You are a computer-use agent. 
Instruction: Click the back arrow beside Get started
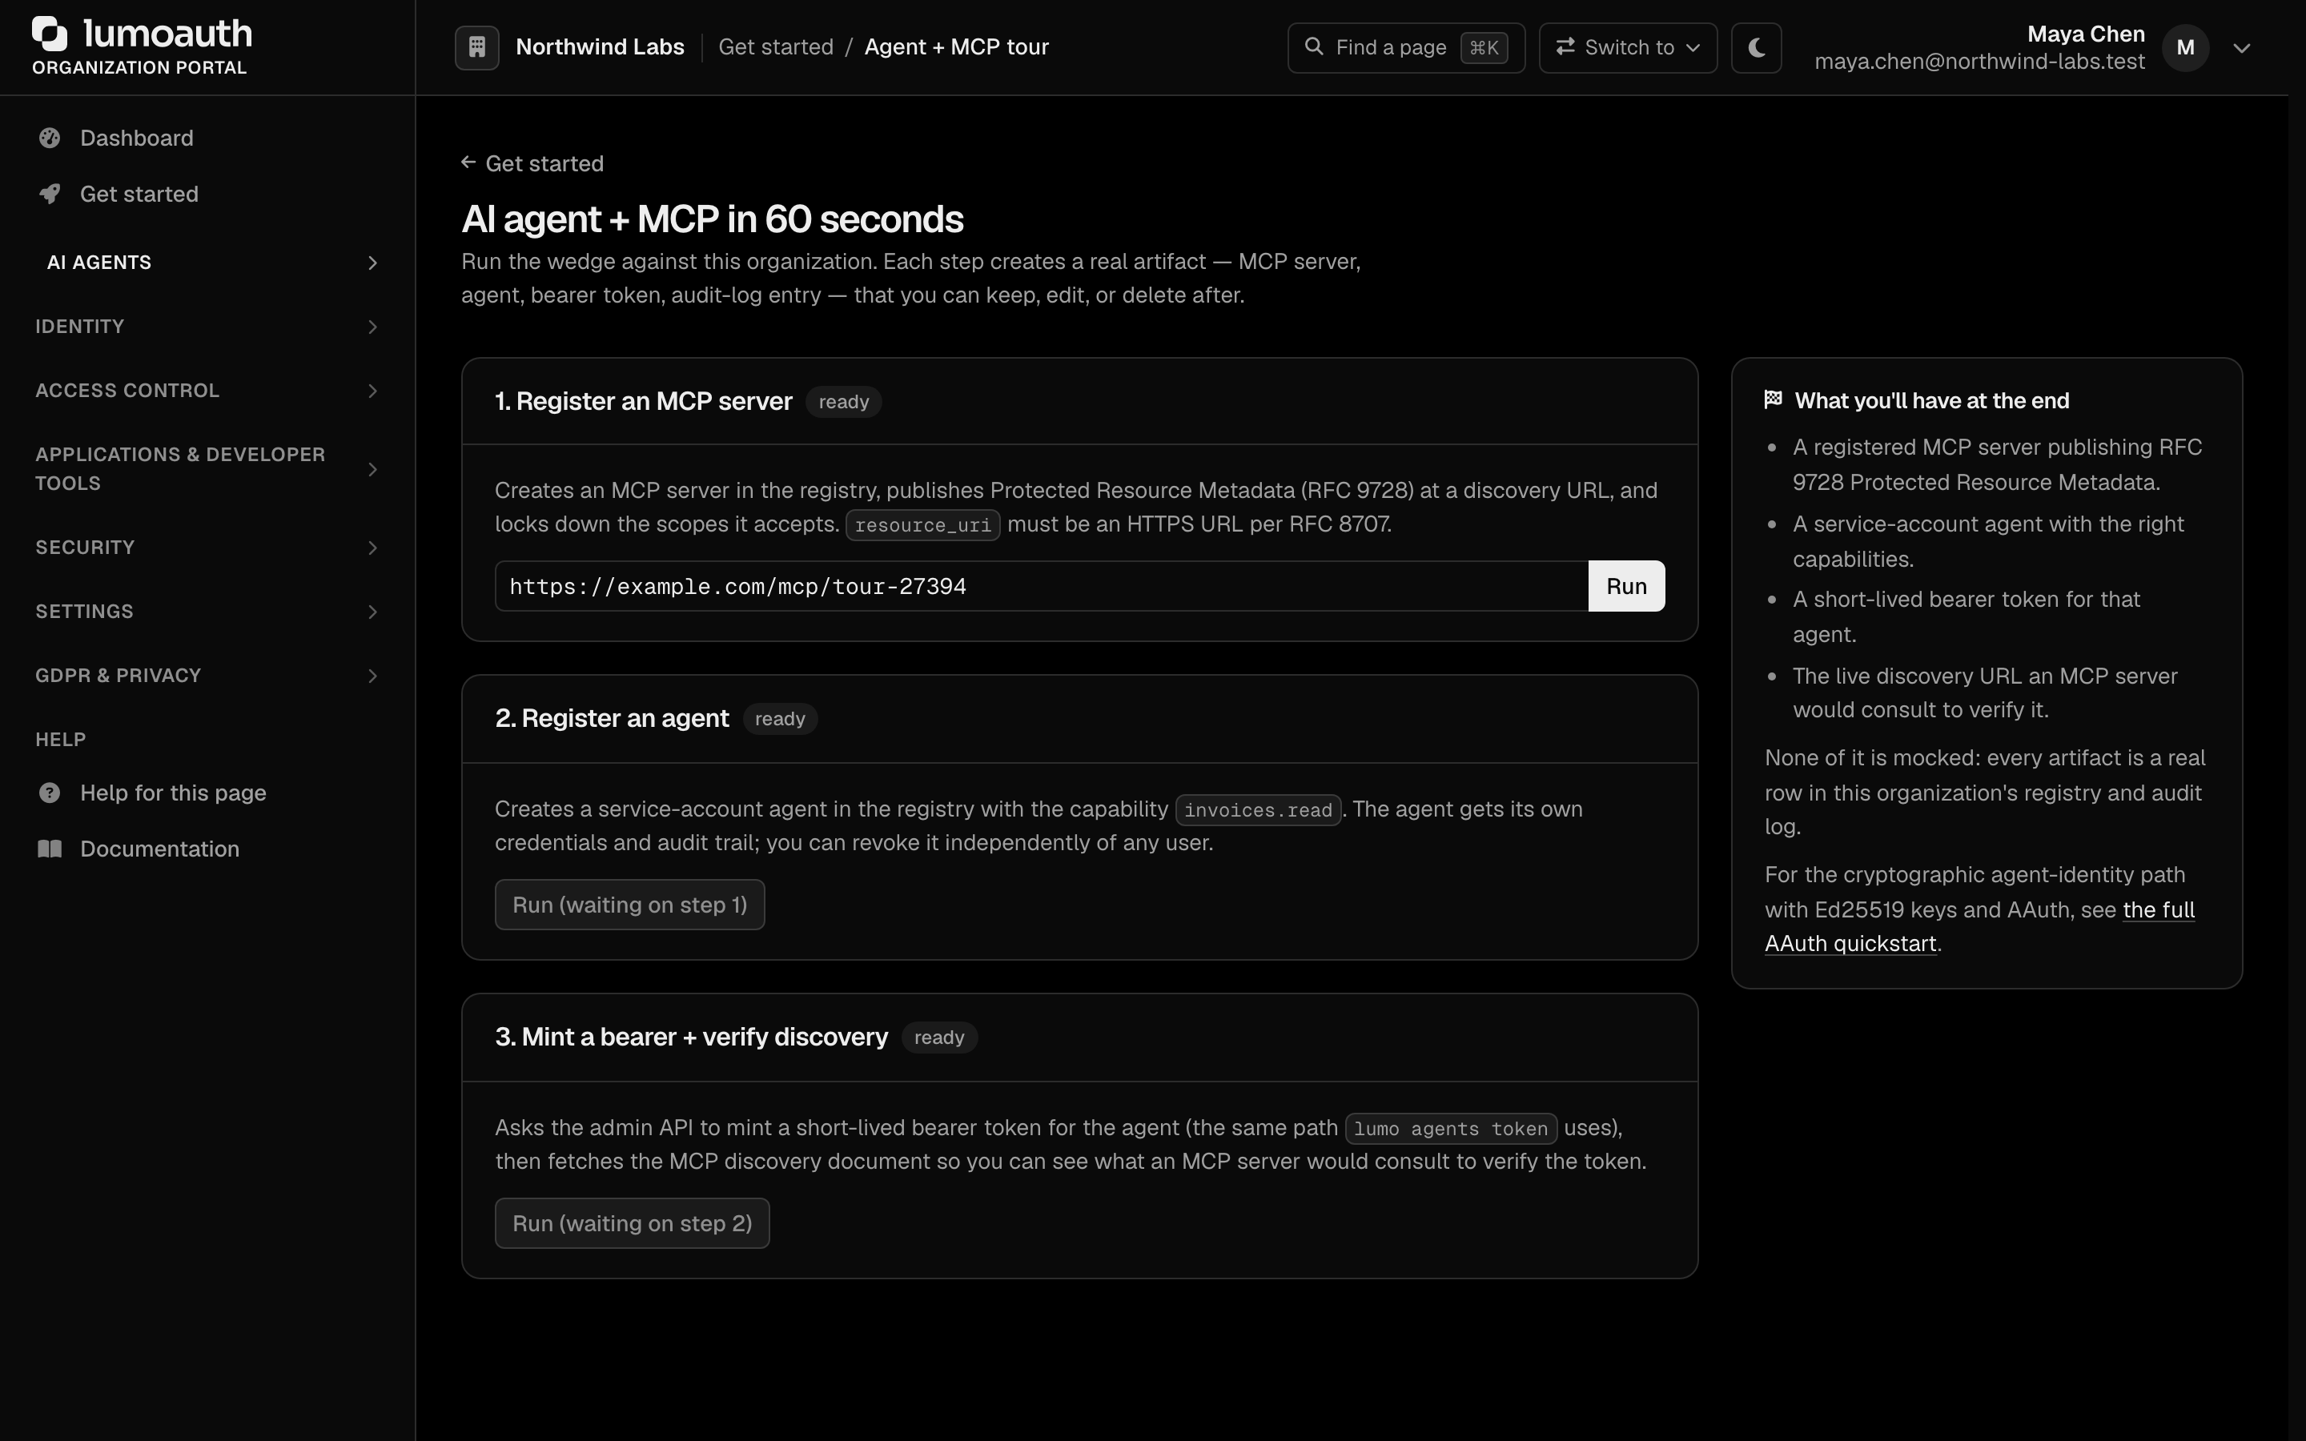(468, 163)
